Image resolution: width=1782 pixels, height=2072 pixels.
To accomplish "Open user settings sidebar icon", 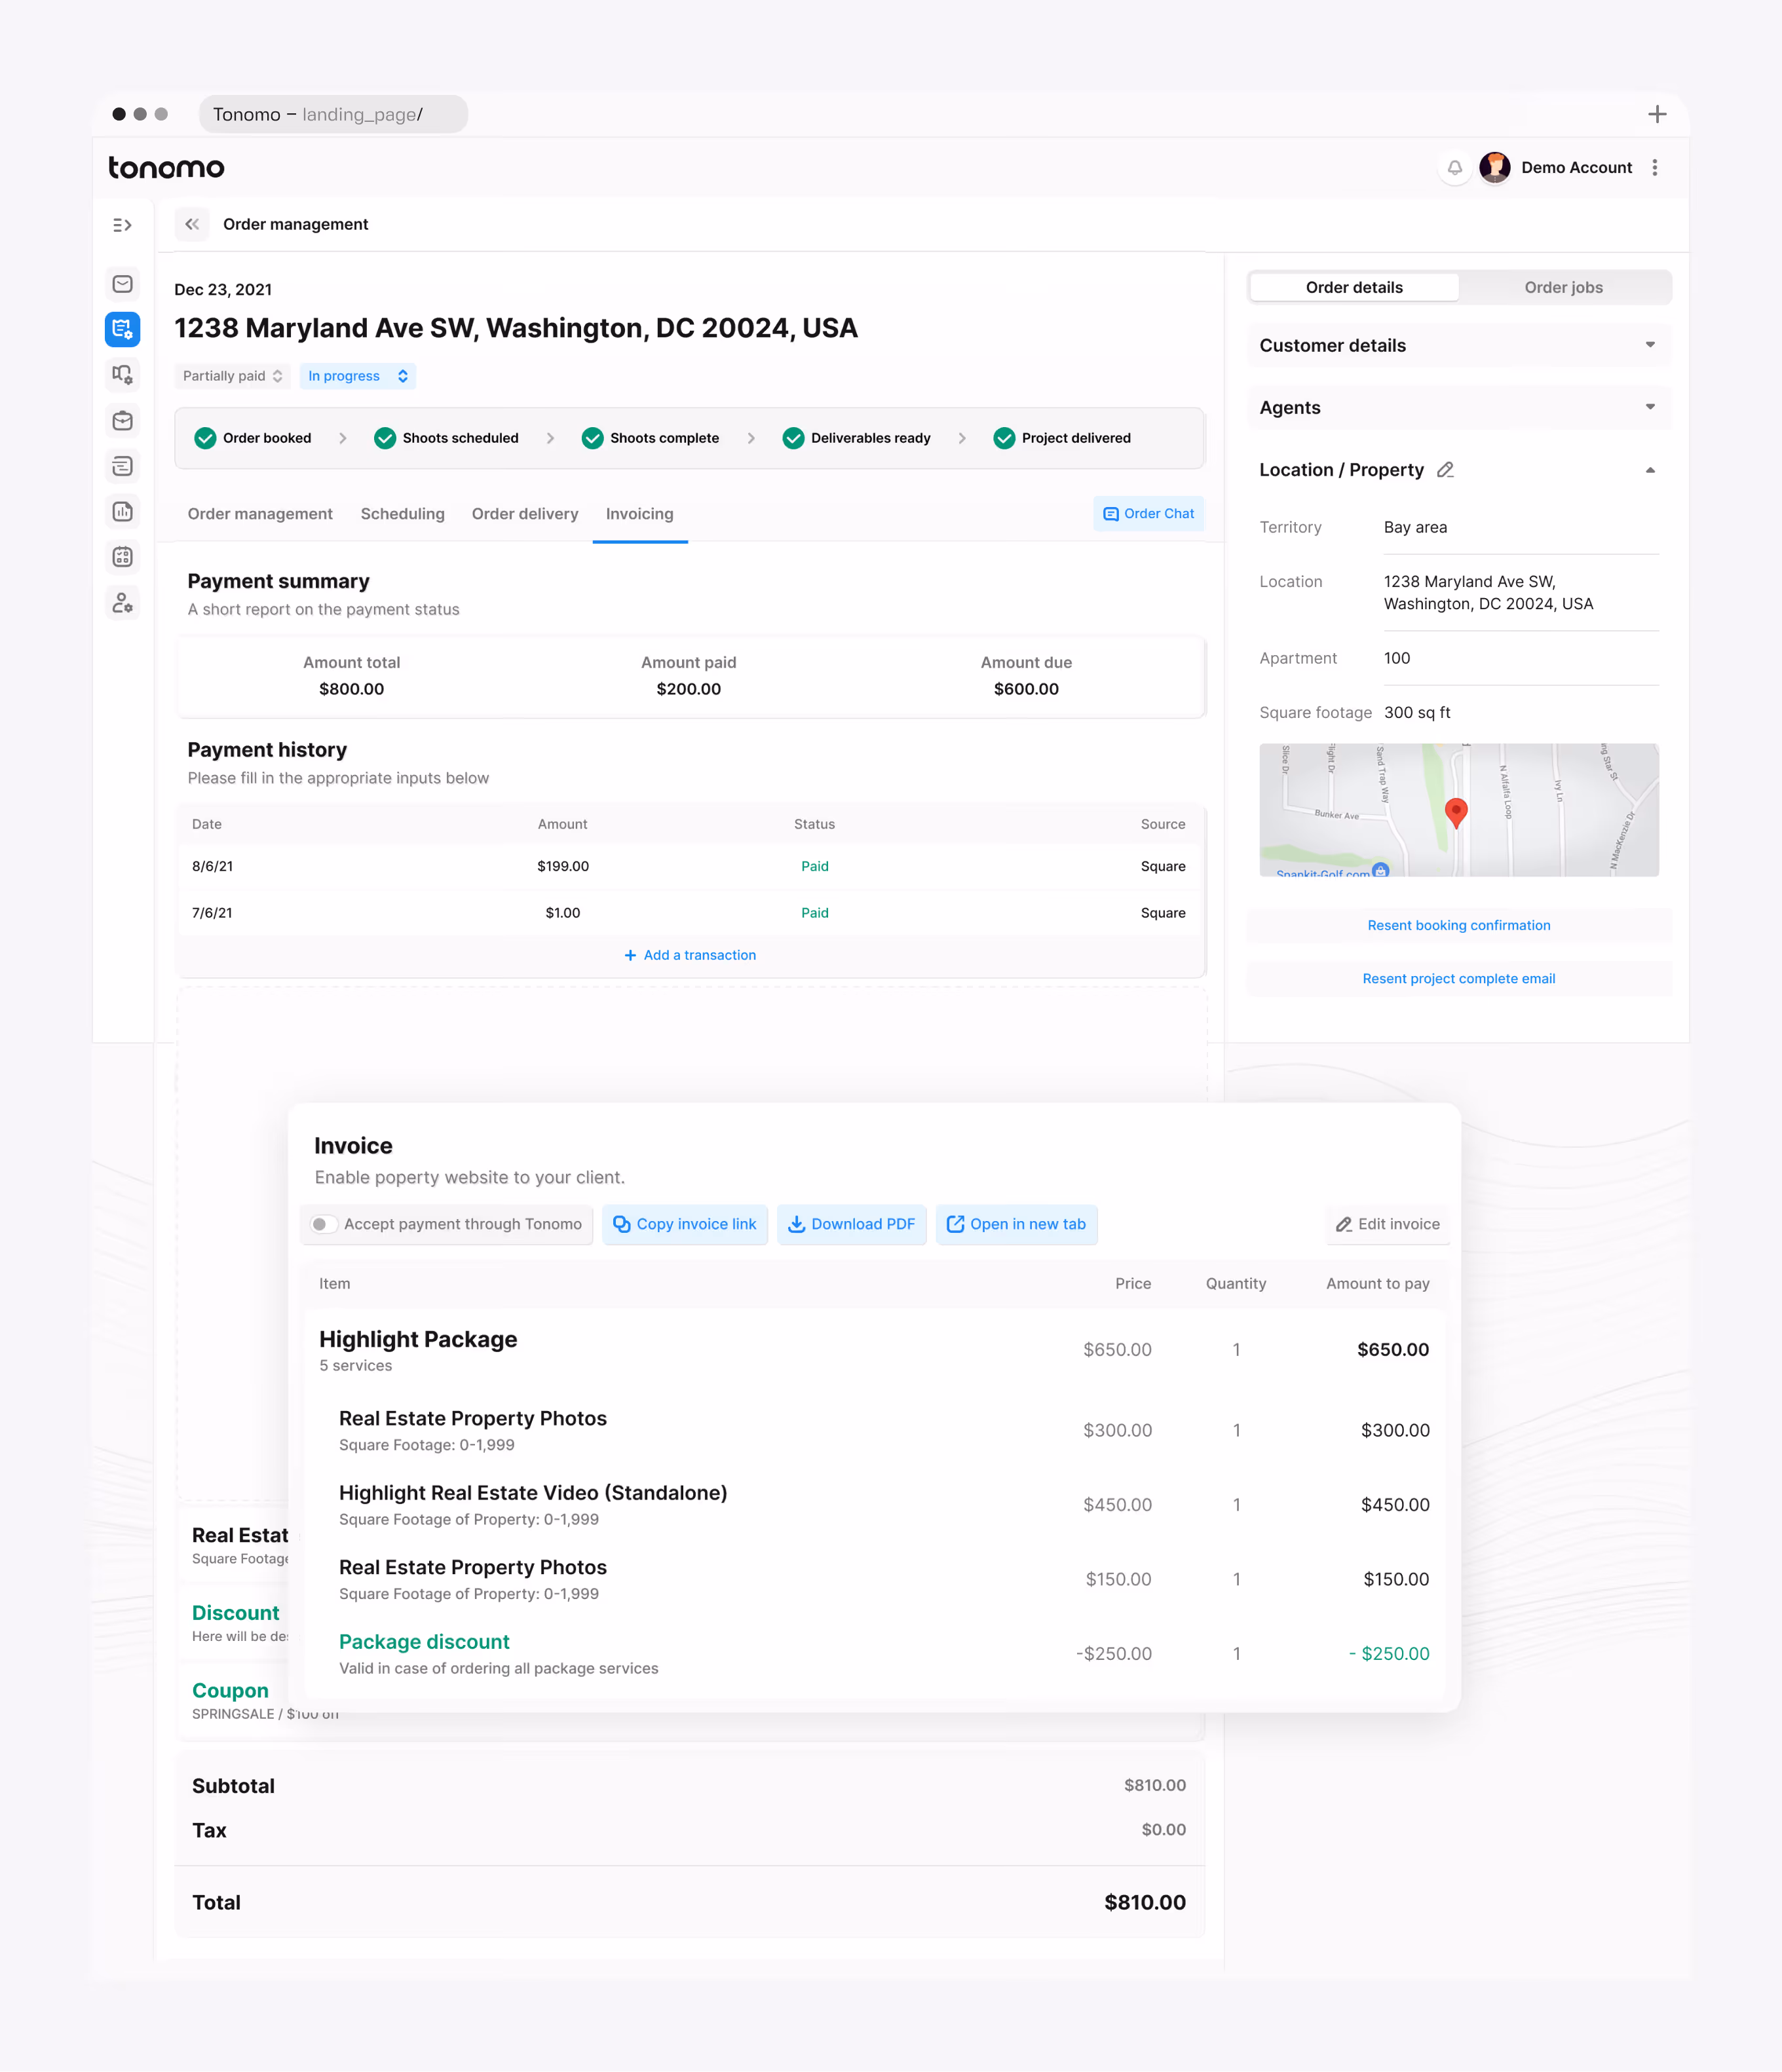I will pos(122,603).
